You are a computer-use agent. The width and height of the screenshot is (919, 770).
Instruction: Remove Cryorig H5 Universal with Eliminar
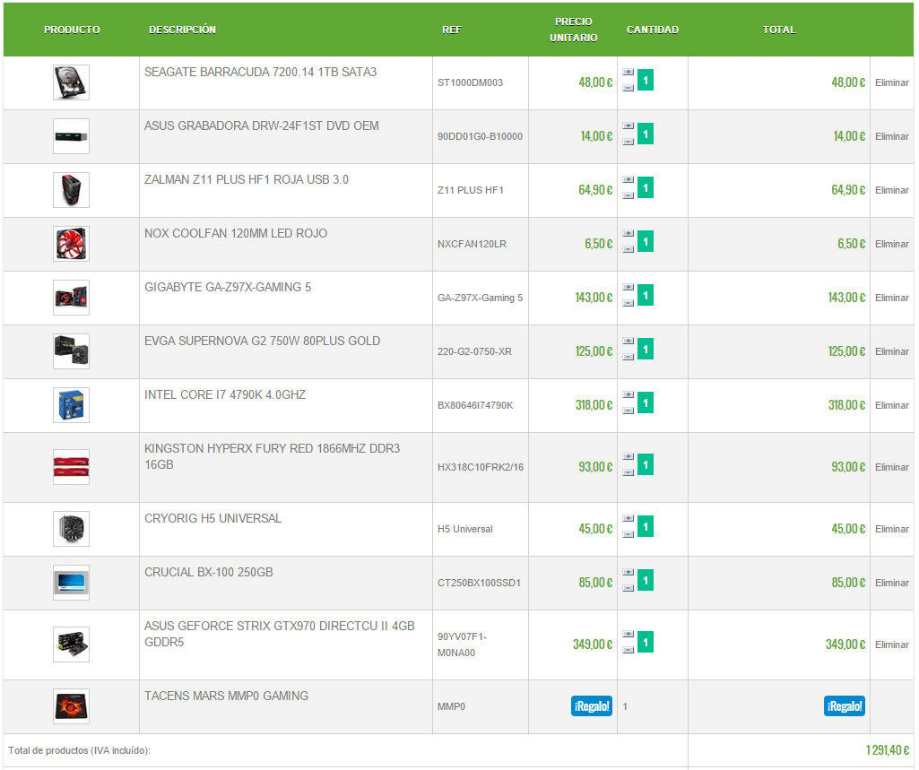point(891,530)
